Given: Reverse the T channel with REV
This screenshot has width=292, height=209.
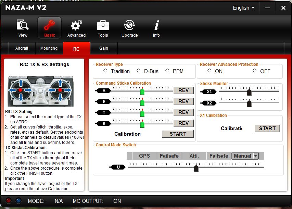Looking at the screenshot, I should point(183,112).
